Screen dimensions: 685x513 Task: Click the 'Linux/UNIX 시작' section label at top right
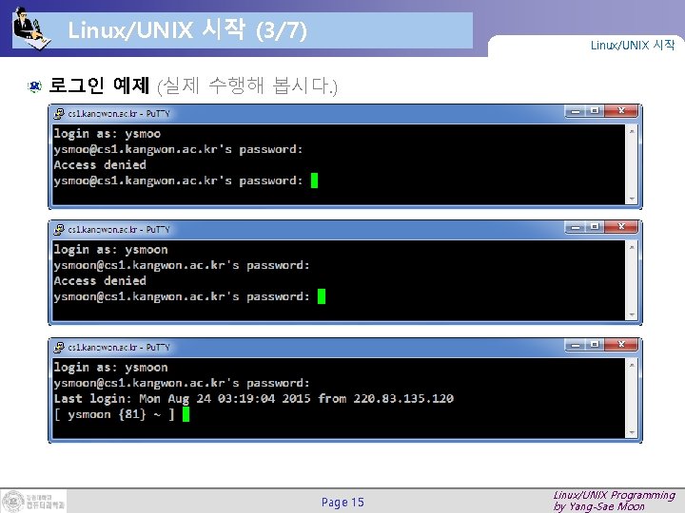tap(633, 45)
